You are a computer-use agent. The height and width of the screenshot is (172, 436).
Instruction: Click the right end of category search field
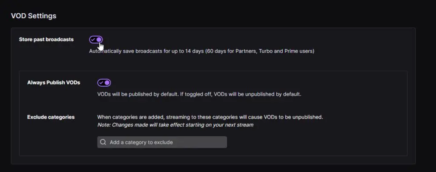222,142
